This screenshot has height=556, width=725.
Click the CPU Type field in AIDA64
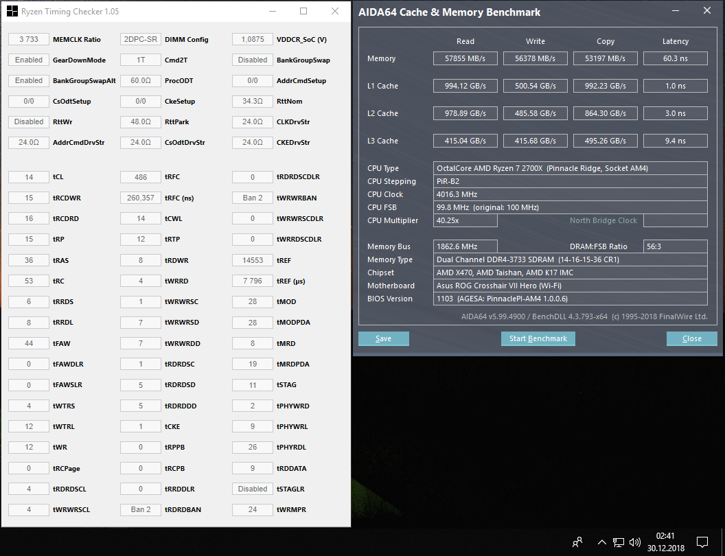click(570, 168)
